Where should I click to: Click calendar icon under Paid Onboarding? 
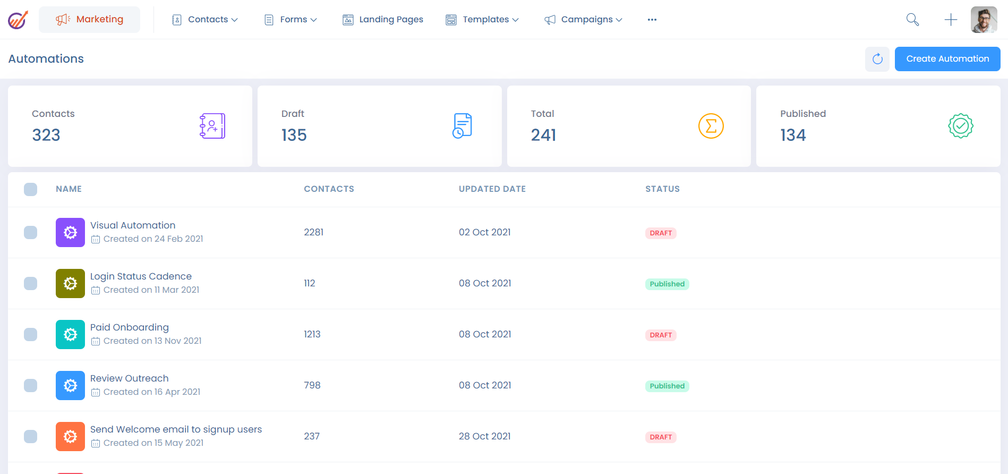[x=96, y=342]
